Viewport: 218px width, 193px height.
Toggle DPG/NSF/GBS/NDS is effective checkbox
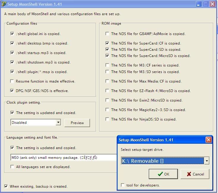click(x=12, y=91)
